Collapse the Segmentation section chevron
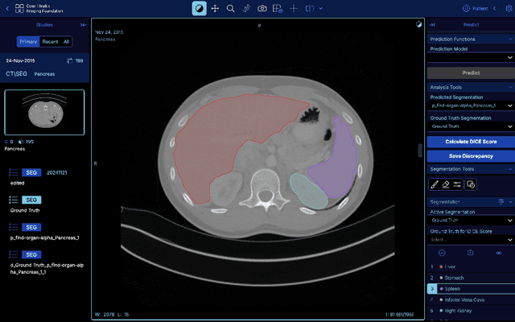515x322 pixels. coord(511,202)
